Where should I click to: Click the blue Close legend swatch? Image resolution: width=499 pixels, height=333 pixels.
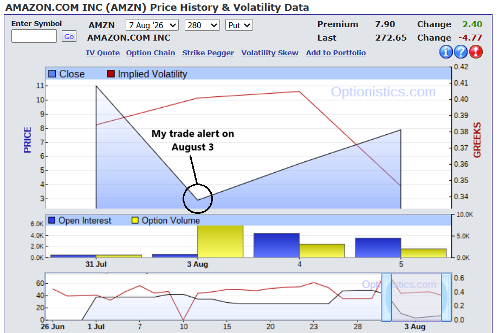pos(52,74)
